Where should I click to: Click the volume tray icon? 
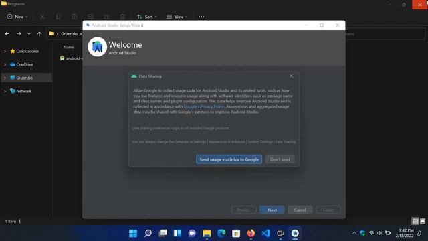click(x=379, y=233)
